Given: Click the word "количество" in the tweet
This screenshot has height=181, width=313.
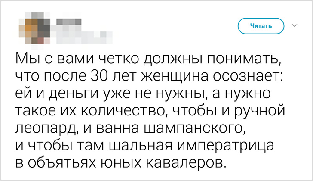Looking at the screenshot, I should [127, 112].
